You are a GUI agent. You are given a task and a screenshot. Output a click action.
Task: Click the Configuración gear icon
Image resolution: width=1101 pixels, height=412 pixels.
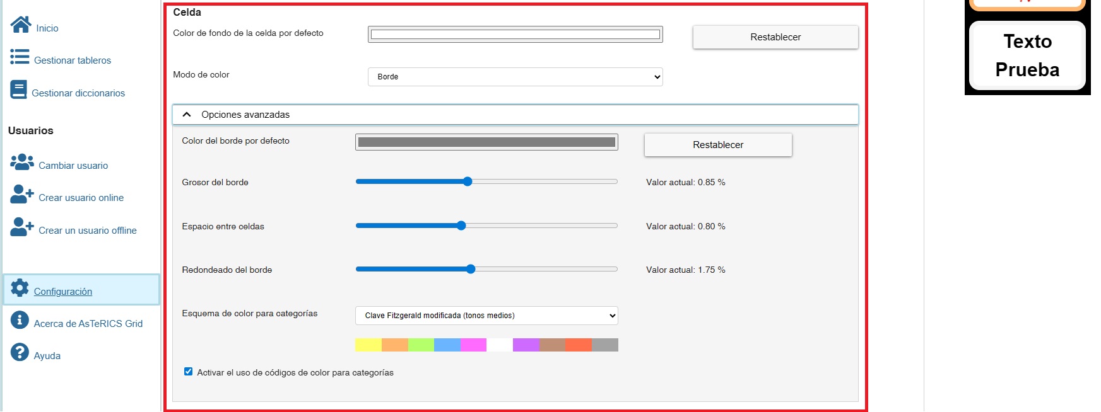20,289
